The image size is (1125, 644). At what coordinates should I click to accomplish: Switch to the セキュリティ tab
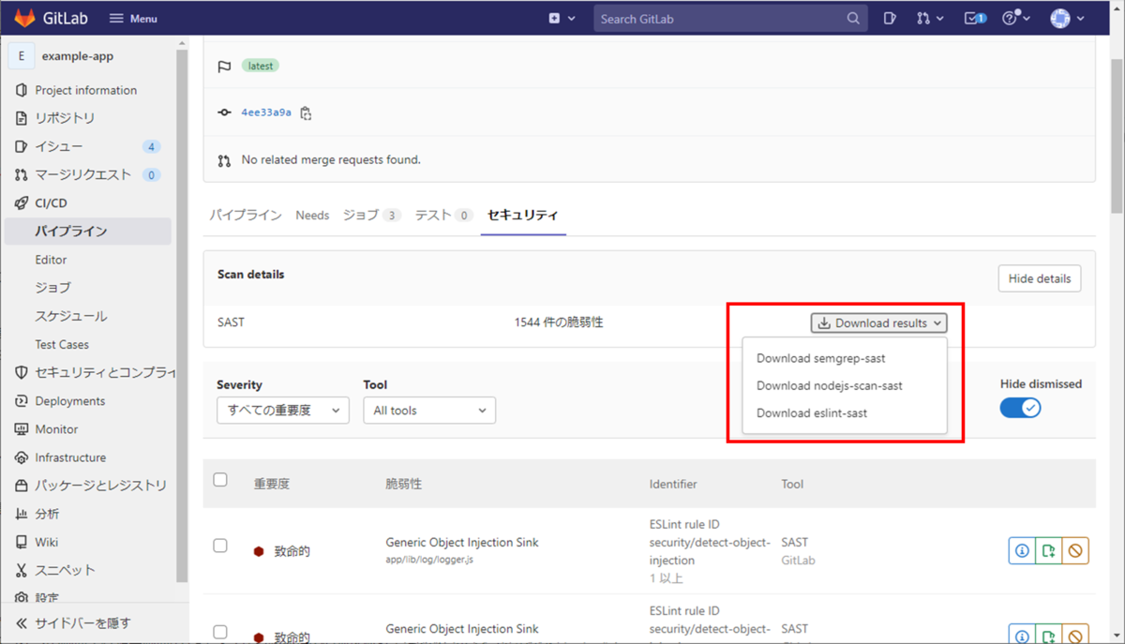tap(523, 215)
